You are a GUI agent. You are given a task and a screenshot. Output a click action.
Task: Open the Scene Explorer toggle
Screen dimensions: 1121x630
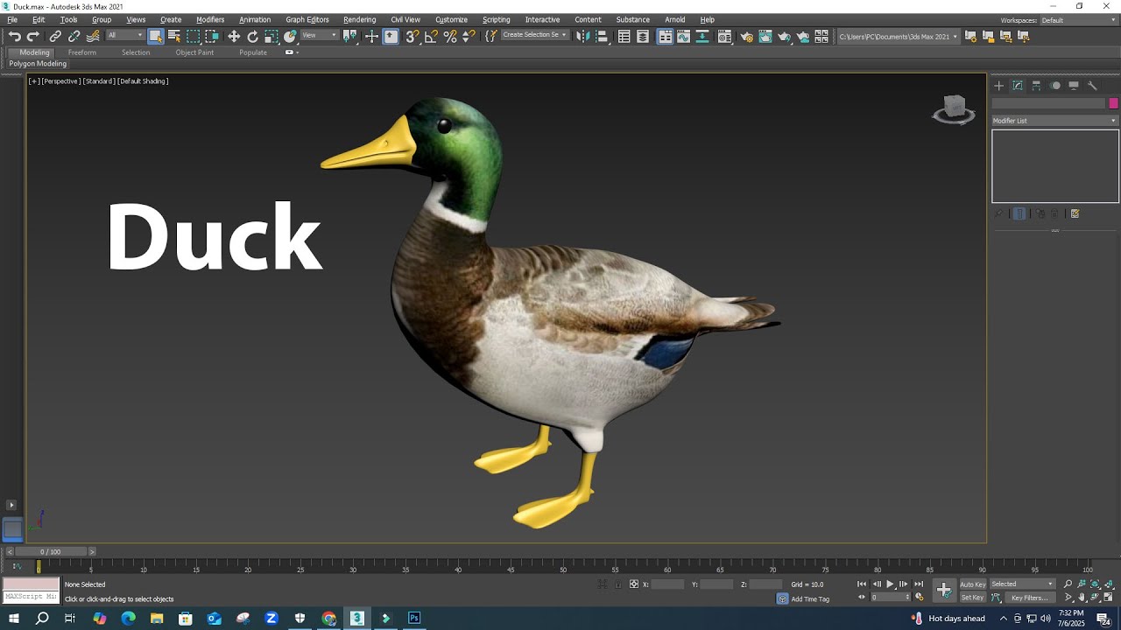[624, 36]
